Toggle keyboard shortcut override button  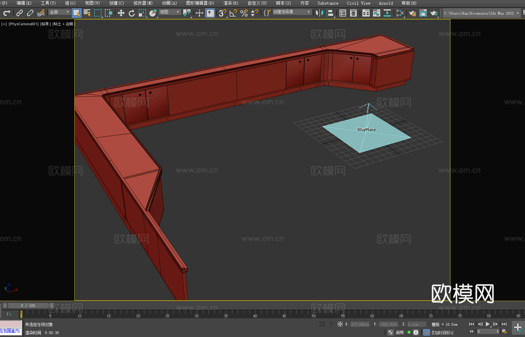(x=210, y=13)
